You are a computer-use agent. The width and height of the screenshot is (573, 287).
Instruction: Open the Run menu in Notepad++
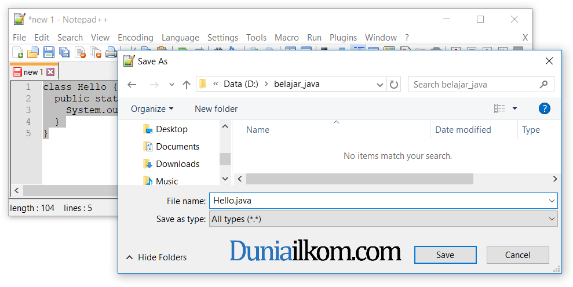point(314,38)
